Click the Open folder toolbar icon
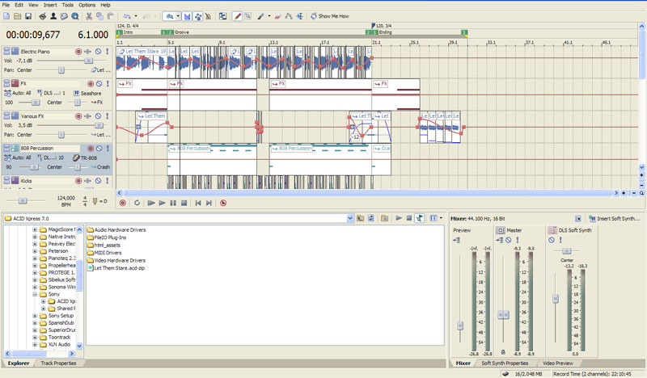Screen dimensions: 647x378 pos(17,16)
